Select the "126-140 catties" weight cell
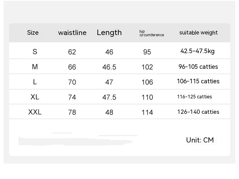This screenshot has height=179, width=239. (198, 112)
